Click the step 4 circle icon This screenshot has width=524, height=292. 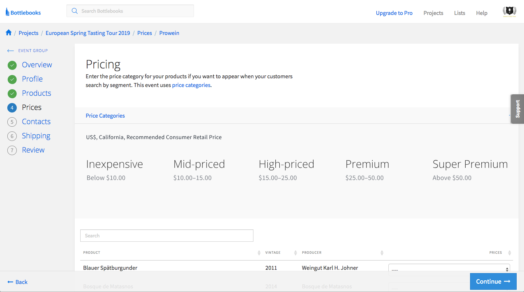tap(12, 108)
